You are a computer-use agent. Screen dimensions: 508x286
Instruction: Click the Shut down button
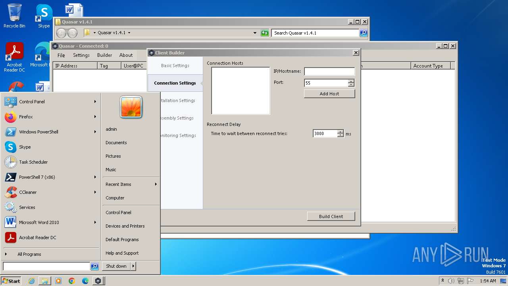tap(116, 266)
